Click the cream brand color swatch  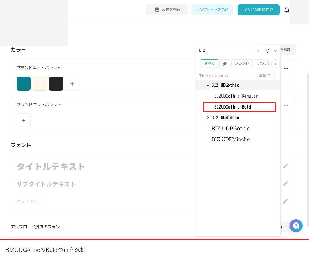pyautogui.click(x=40, y=84)
